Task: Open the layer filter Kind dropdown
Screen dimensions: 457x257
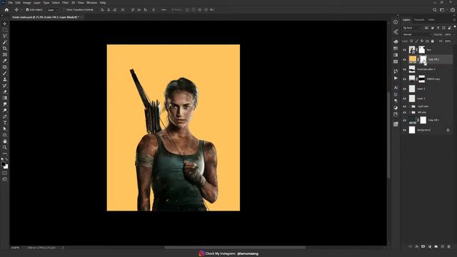Action: click(x=412, y=28)
